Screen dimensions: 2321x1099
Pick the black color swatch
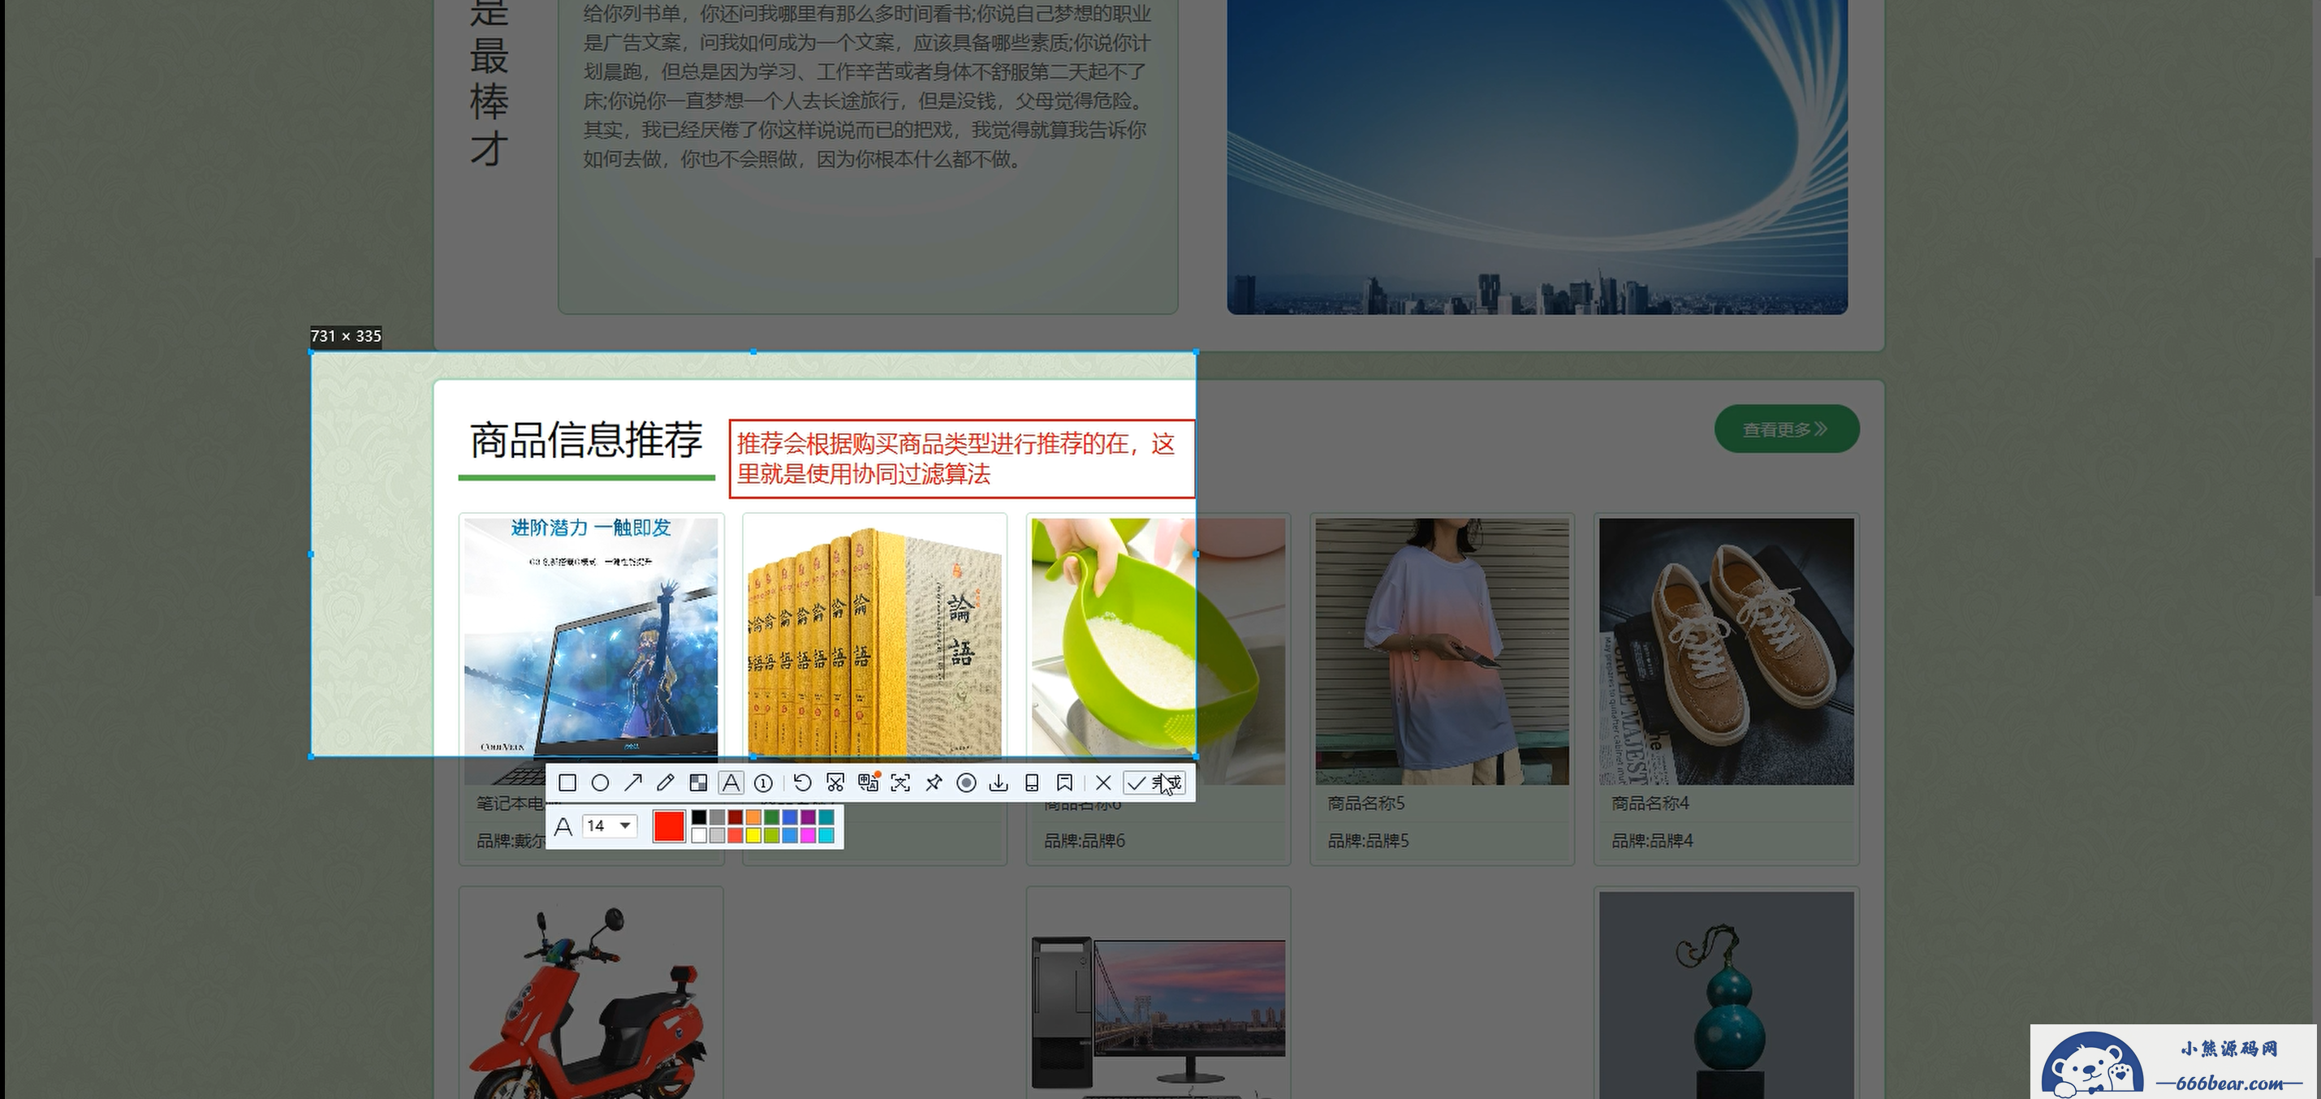point(699,817)
